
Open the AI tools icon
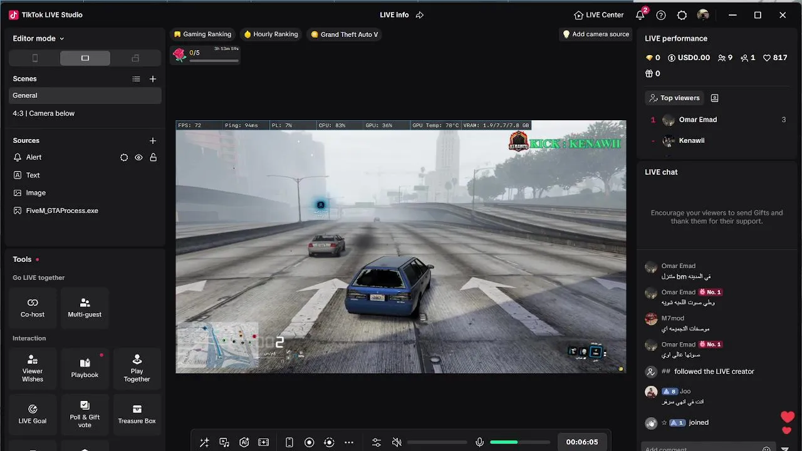pyautogui.click(x=244, y=442)
